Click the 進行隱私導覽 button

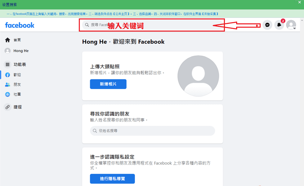click(x=112, y=179)
